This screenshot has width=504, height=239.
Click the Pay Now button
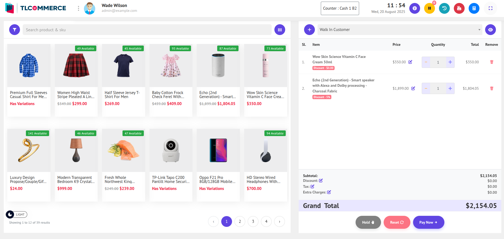click(428, 222)
